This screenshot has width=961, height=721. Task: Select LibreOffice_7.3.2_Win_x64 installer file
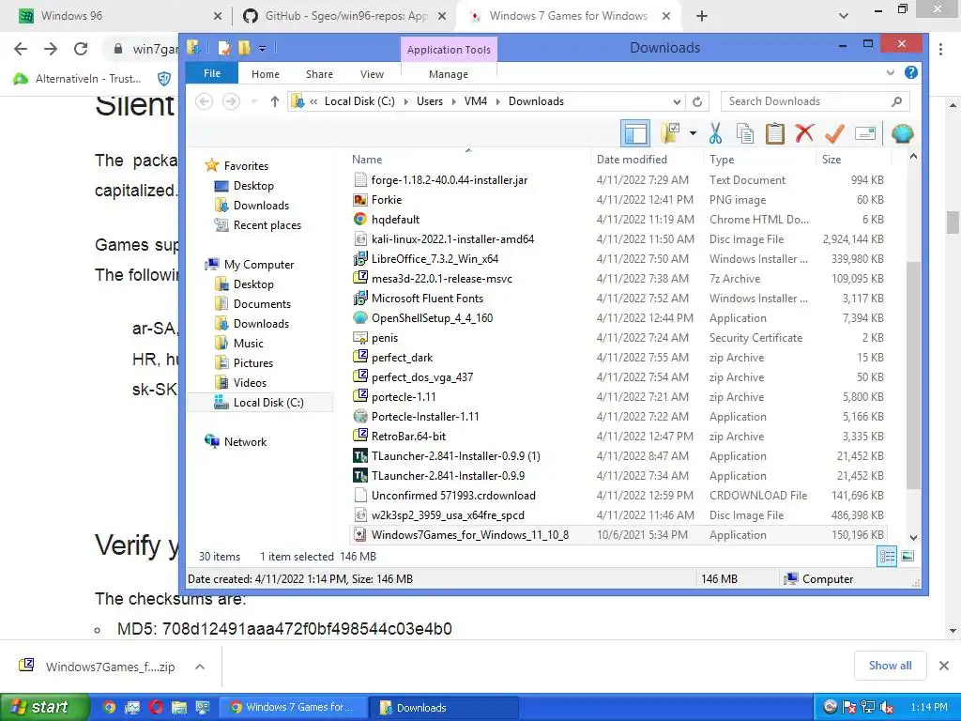click(435, 259)
